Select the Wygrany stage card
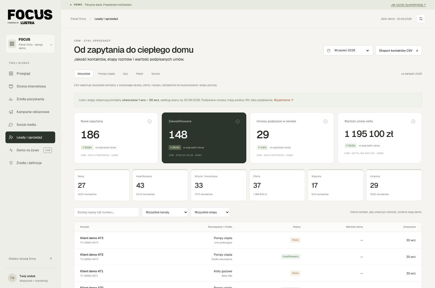This screenshot has width=435, height=288. tap(335, 185)
